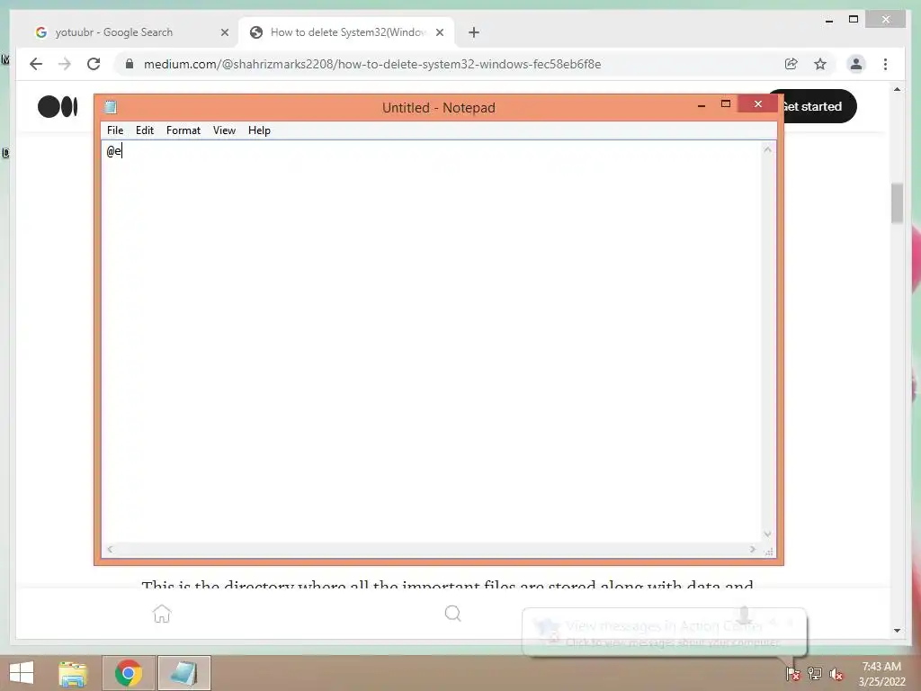This screenshot has width=921, height=691.
Task: Open the network tray icon
Action: pyautogui.click(x=815, y=673)
